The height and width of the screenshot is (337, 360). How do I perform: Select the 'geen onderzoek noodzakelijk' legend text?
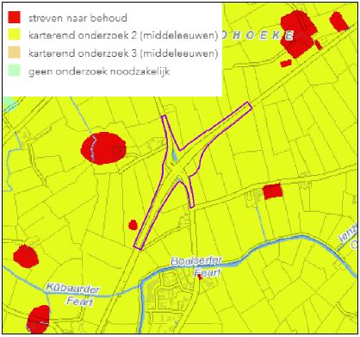point(99,72)
